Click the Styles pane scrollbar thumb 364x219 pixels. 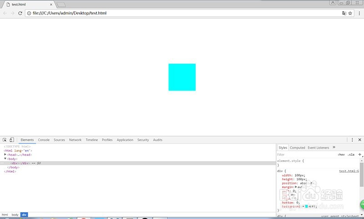click(x=362, y=174)
